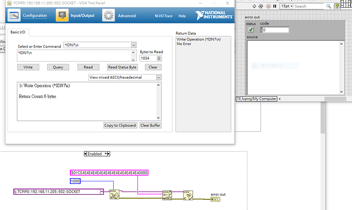
Task: Click the Read Status Byte button
Action: (122, 67)
